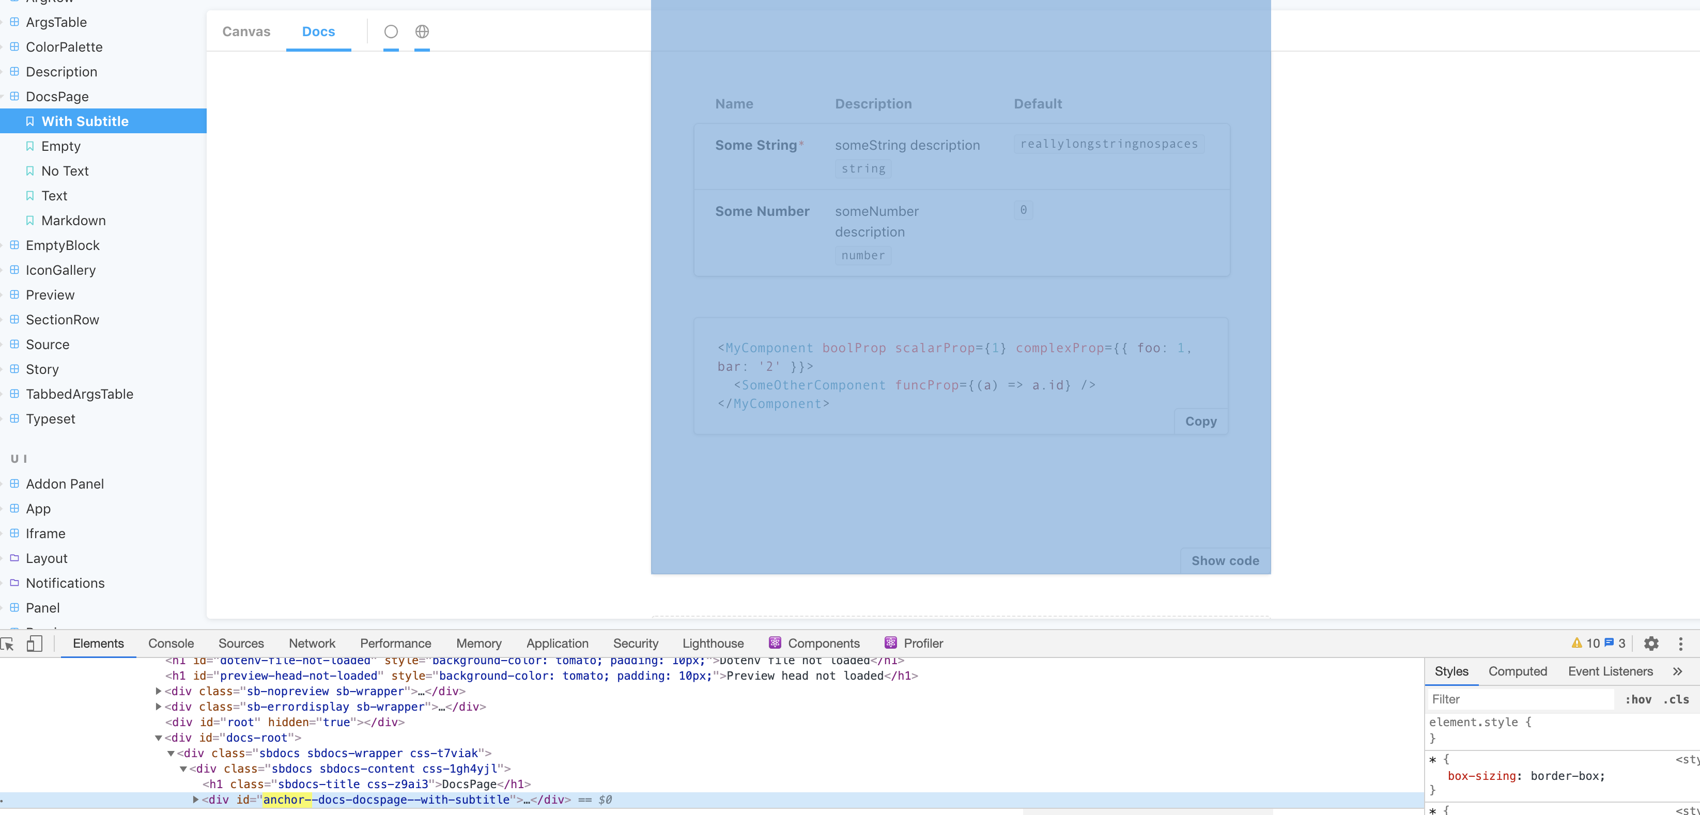The image size is (1700, 815).
Task: Show more Styles pane tabs chevron
Action: tap(1677, 671)
